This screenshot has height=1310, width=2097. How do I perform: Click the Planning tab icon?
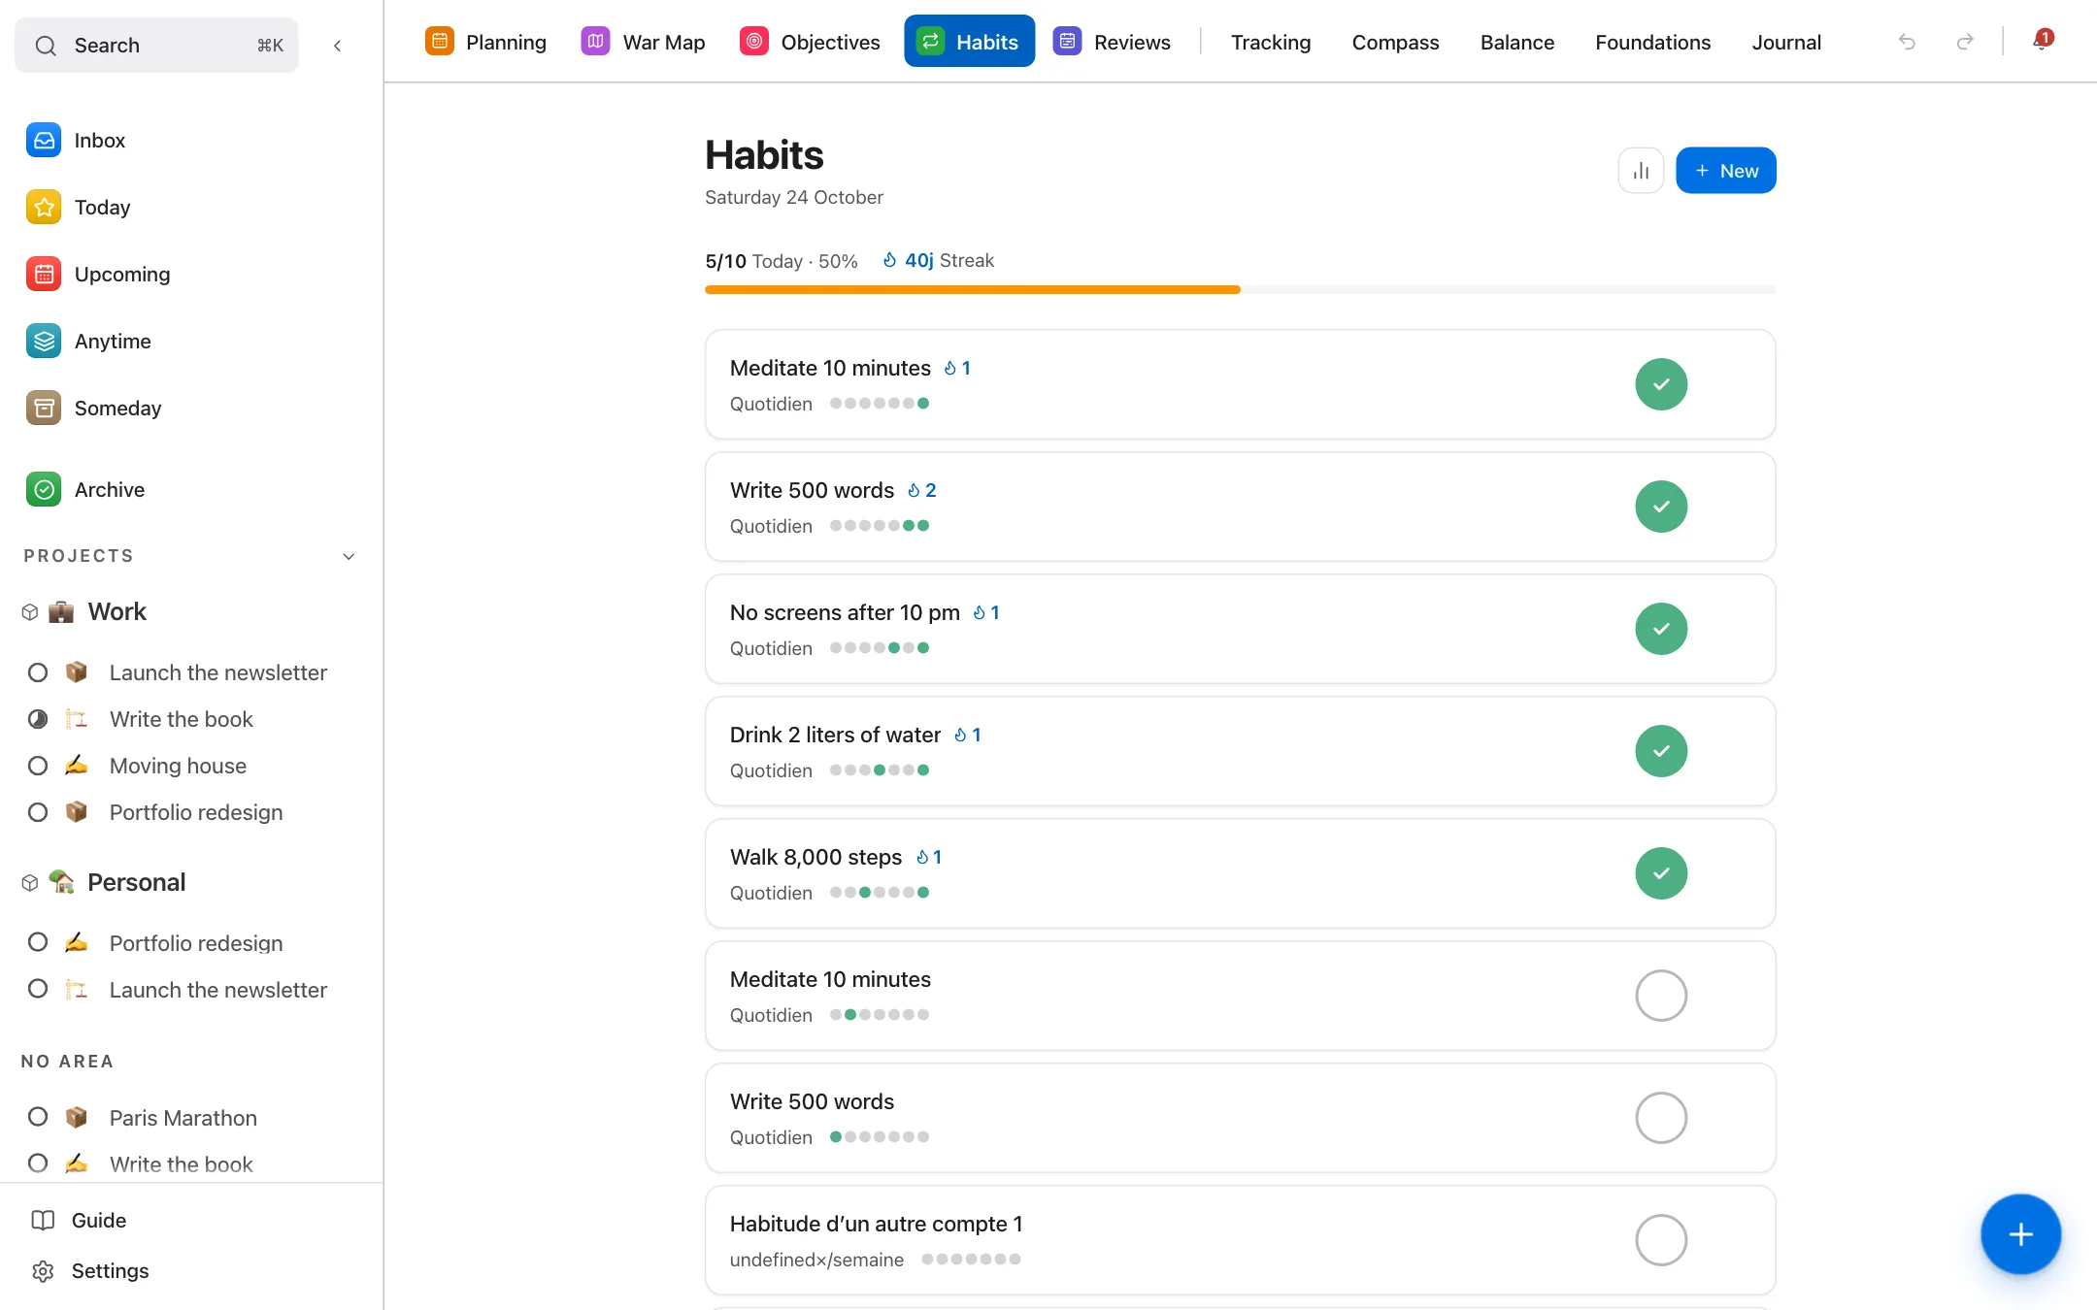coord(440,42)
